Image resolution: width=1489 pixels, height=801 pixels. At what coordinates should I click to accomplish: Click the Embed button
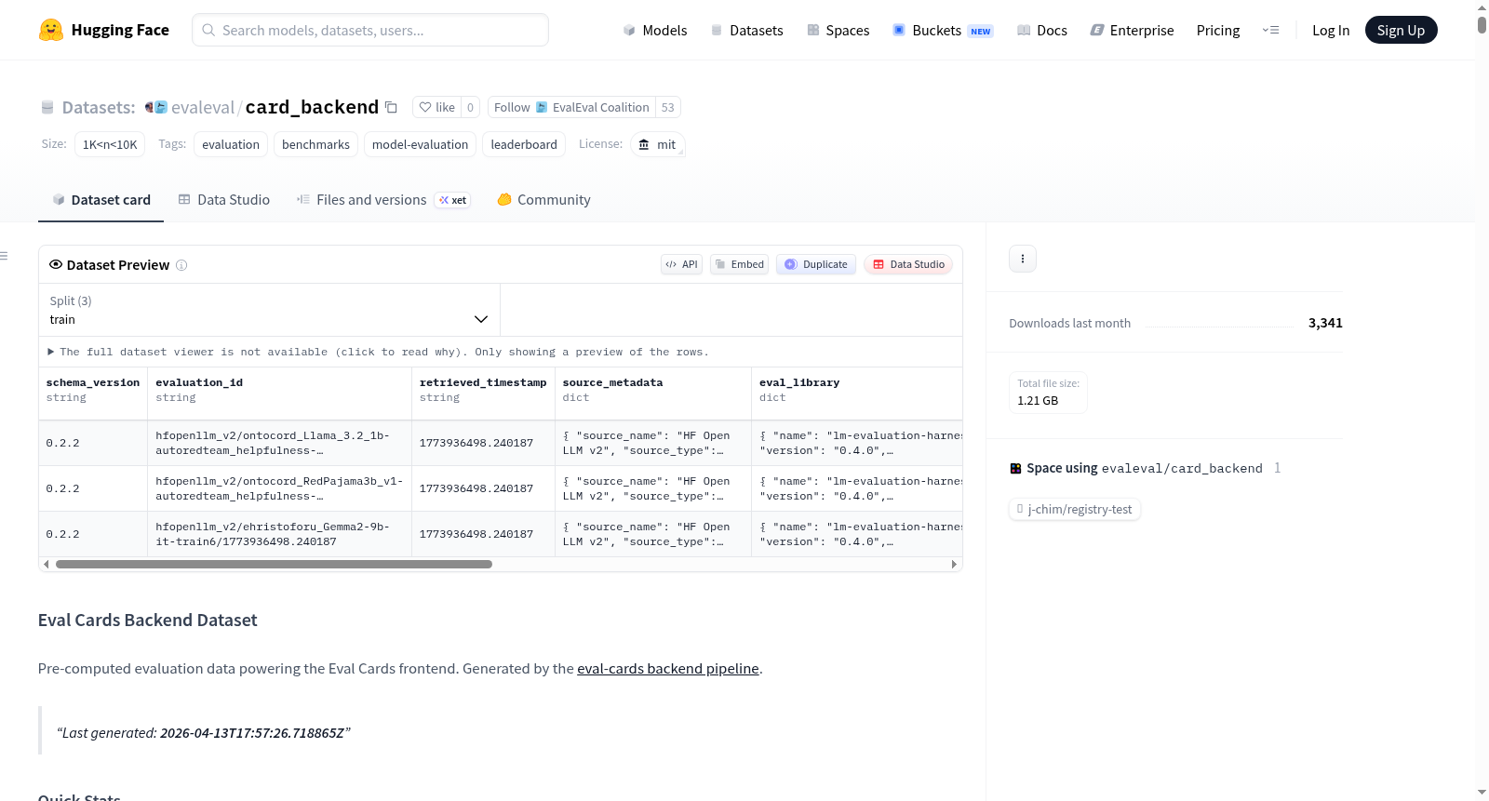tap(740, 264)
